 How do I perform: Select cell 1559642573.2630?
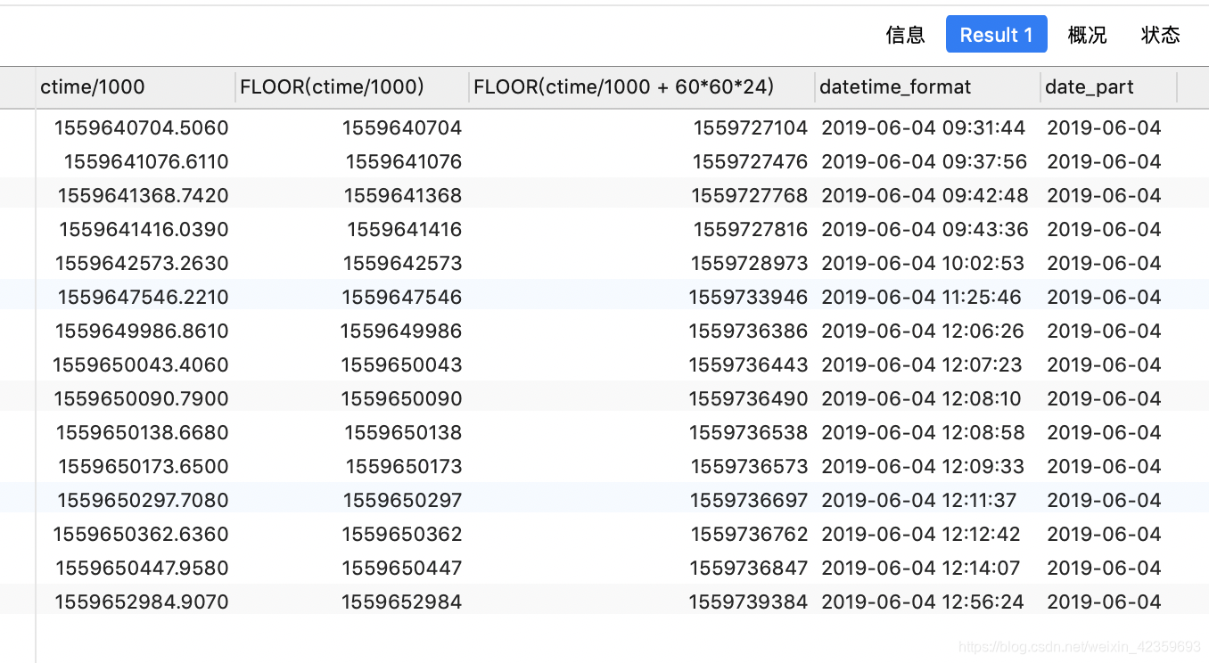pyautogui.click(x=142, y=263)
